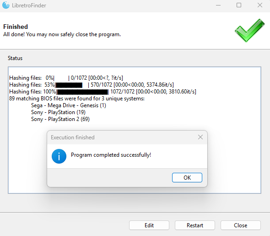The width and height of the screenshot is (270, 236).
Task: Click the blue information icon in dialog
Action: point(59,156)
